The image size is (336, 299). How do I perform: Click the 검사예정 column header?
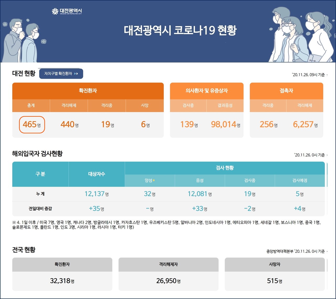tap(300, 181)
